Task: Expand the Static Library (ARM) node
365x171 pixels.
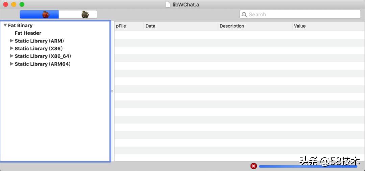Action: [11, 41]
